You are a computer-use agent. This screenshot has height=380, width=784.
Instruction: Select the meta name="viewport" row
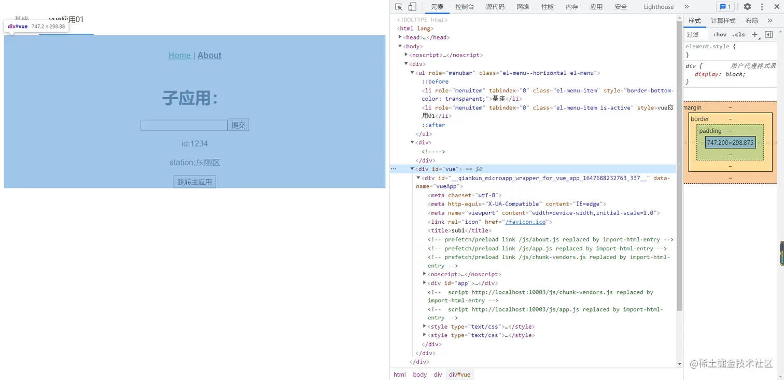pyautogui.click(x=544, y=213)
